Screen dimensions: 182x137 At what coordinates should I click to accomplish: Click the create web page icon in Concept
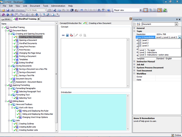[x=67, y=35]
